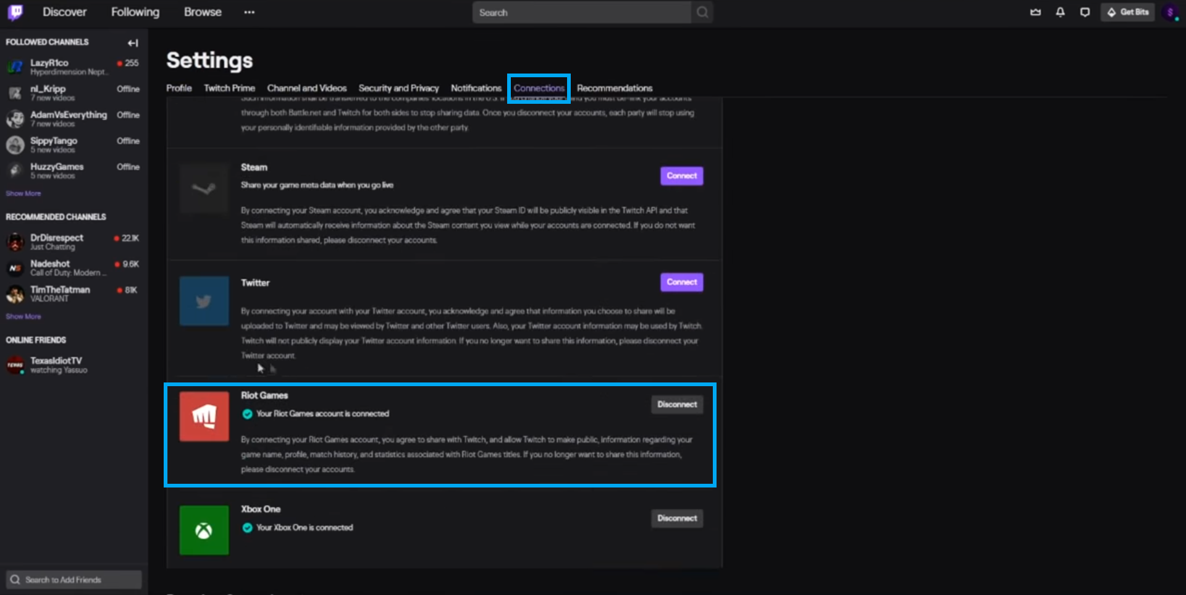Click the Get Bits button
1186x595 pixels.
[1128, 12]
